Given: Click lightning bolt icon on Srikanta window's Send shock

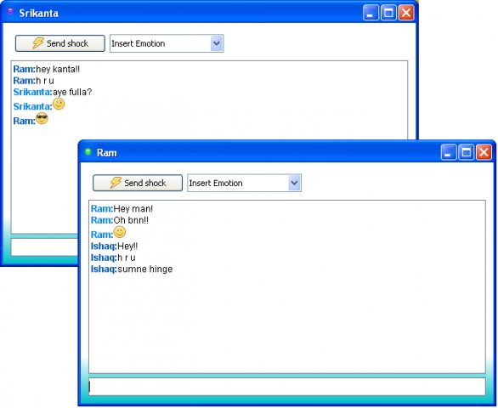Looking at the screenshot, I should 38,42.
